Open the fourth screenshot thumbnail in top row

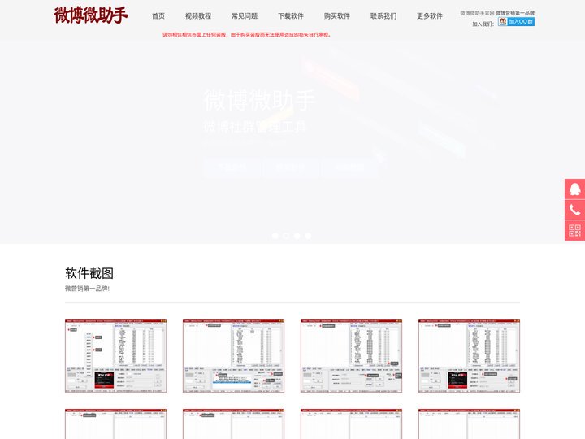[x=469, y=356]
